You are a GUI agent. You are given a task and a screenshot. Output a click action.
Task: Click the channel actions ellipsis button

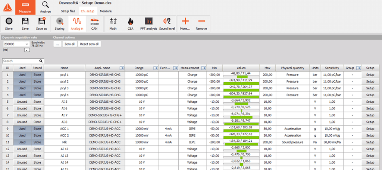[x=57, y=44]
